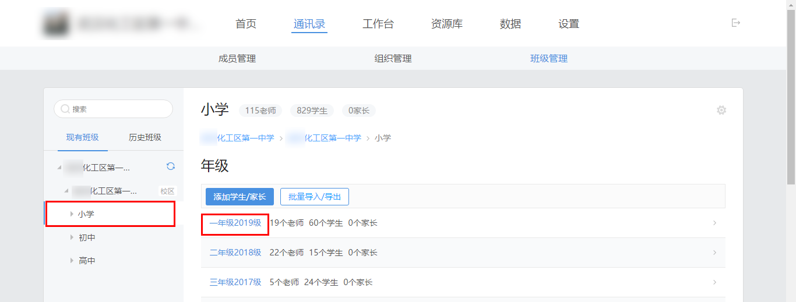
Task: Click the refresh icon in the class tree
Action: (171, 166)
